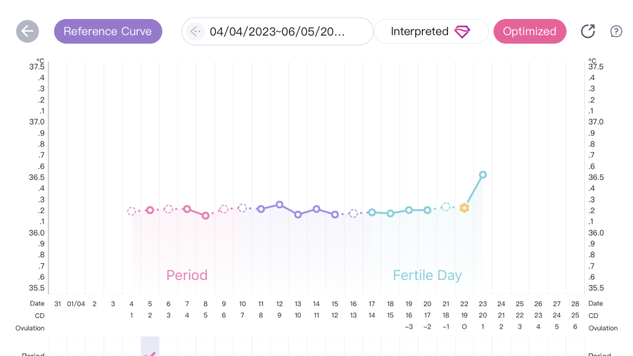
Task: Click the dashed estimated point on the 21st
Action: (x=446, y=207)
